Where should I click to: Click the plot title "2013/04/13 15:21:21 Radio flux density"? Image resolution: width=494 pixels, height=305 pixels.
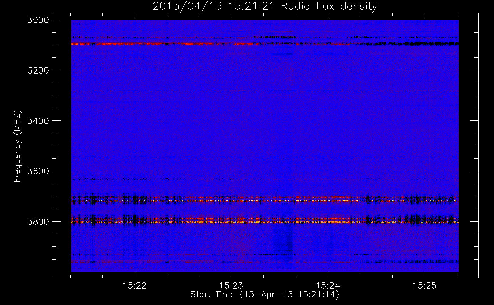click(x=265, y=6)
